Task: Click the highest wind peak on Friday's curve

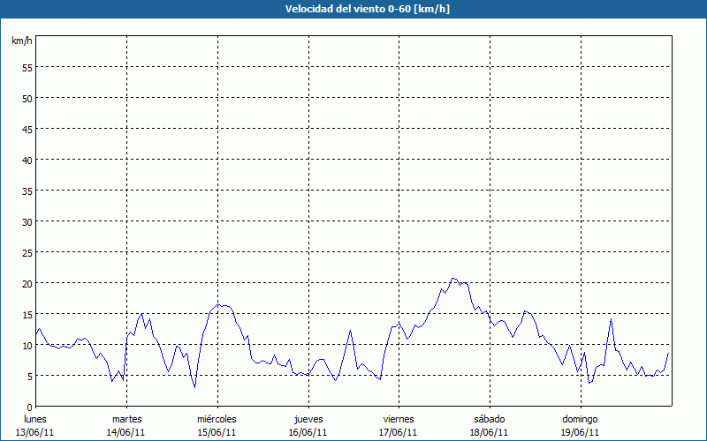Action: point(453,279)
